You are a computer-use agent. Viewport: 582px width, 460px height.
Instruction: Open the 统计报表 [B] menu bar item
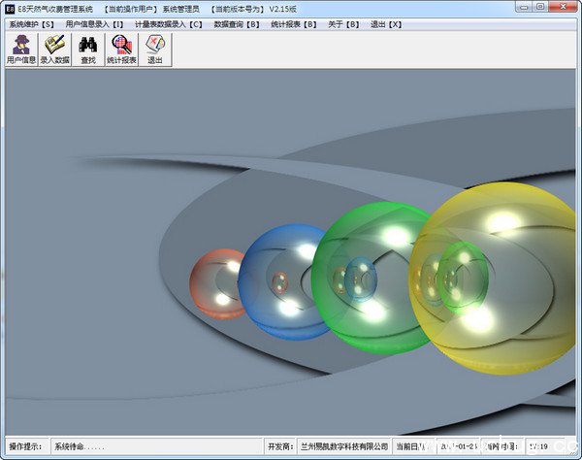click(295, 23)
